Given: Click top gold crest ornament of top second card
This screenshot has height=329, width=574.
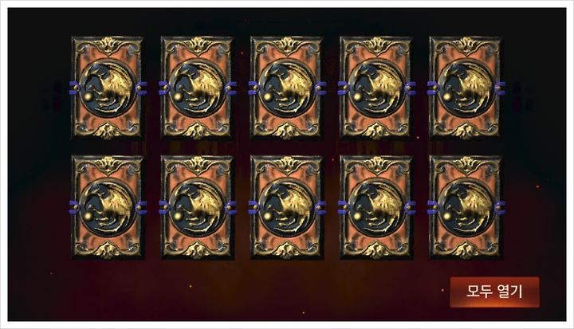Looking at the screenshot, I should 197,44.
